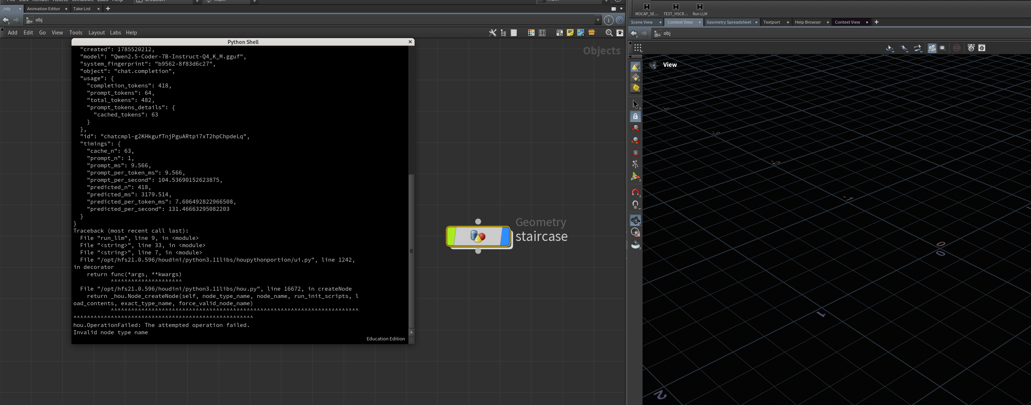The image size is (1031, 405).
Task: Toggle viewport snapping red magnet
Action: point(635,192)
